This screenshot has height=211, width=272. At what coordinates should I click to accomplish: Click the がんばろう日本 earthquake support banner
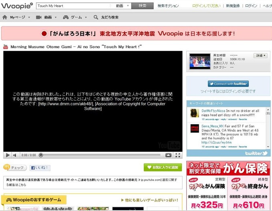pos(137,34)
